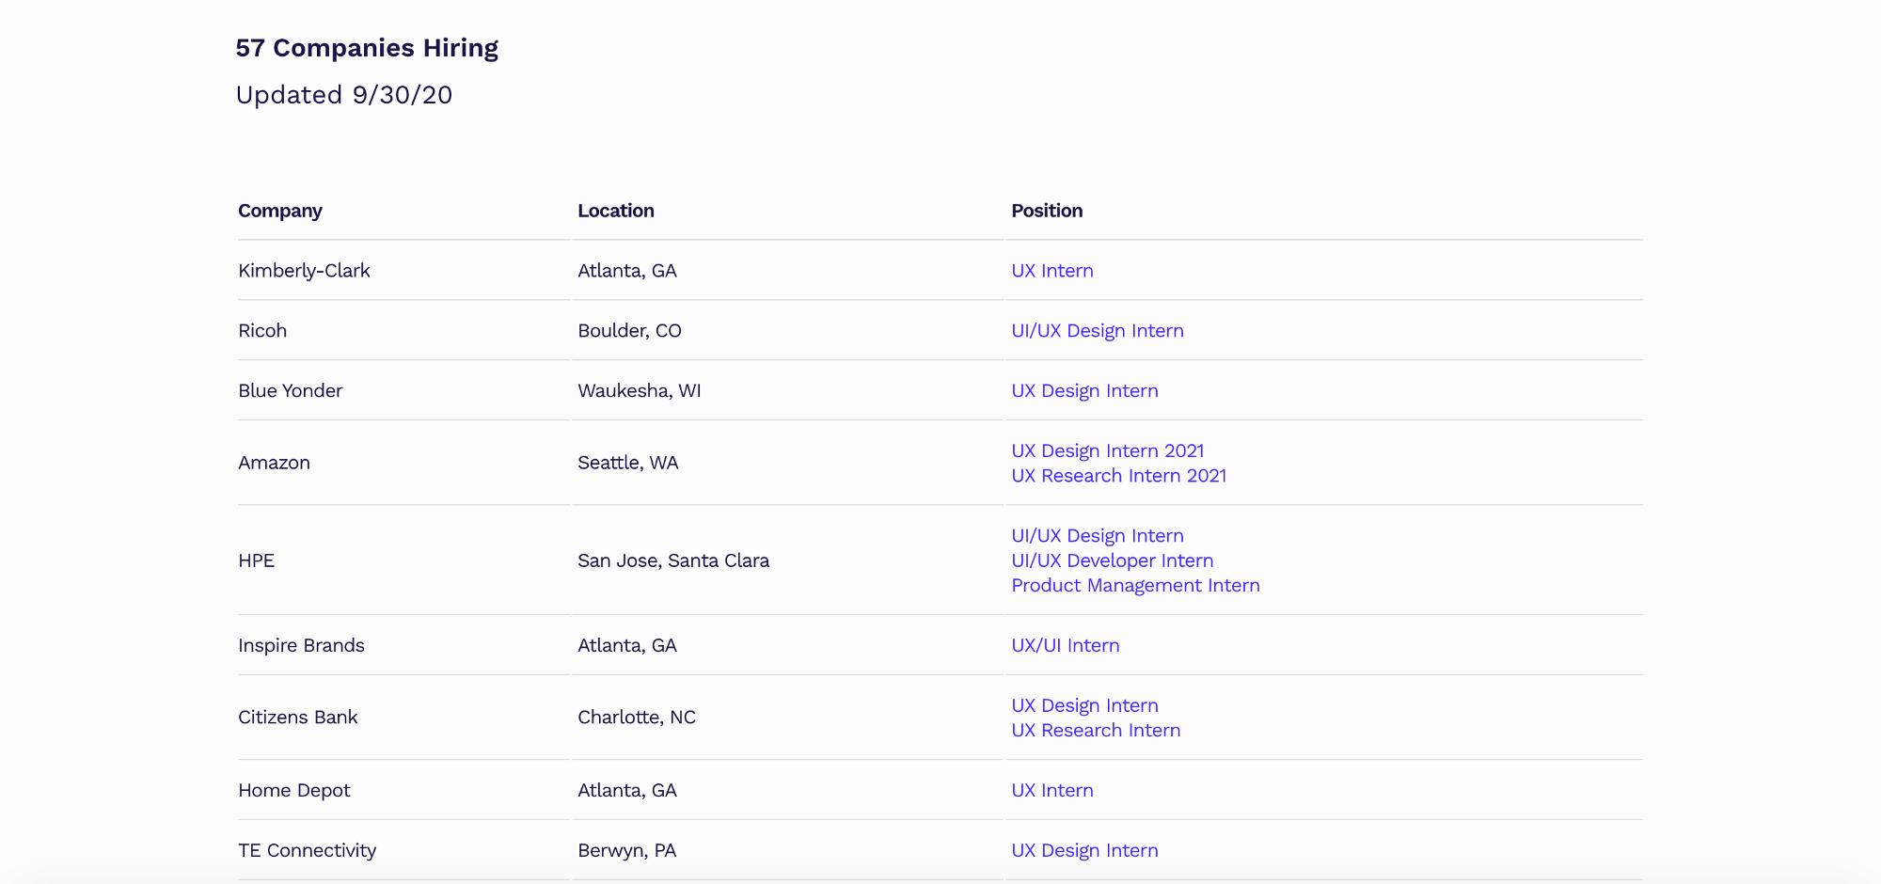Click Amazon's UX Research Intern 2021 link

pyautogui.click(x=1118, y=476)
